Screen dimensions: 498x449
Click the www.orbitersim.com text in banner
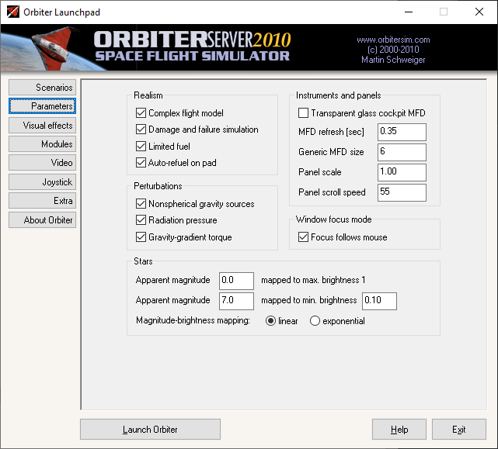pyautogui.click(x=393, y=40)
